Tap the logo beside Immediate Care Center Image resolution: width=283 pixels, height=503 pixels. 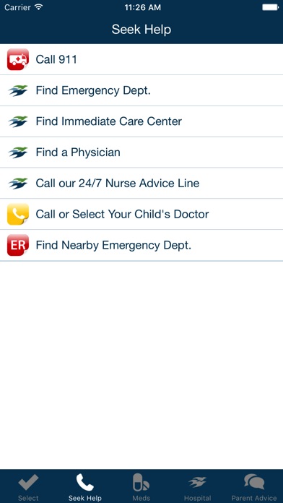[18, 121]
